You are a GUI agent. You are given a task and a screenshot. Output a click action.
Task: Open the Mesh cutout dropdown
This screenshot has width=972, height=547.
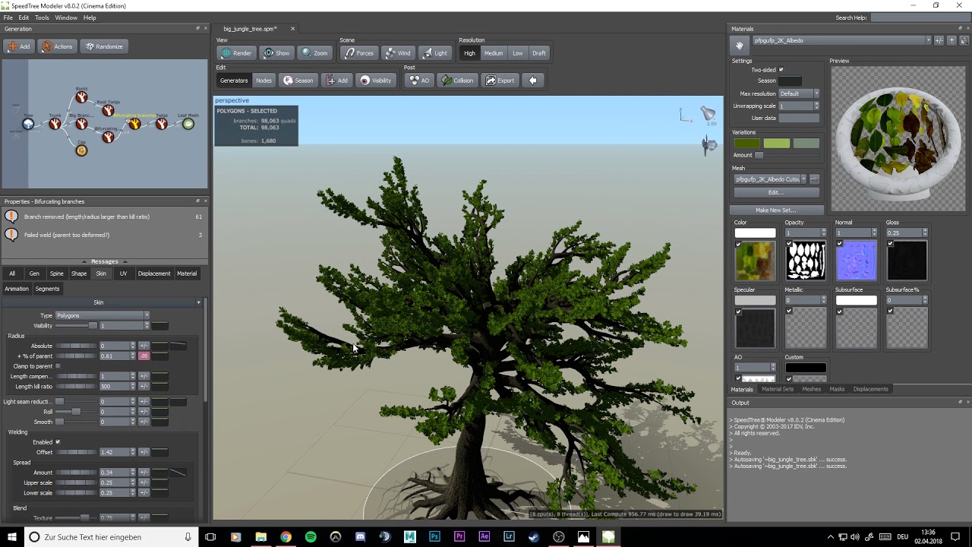pos(770,179)
